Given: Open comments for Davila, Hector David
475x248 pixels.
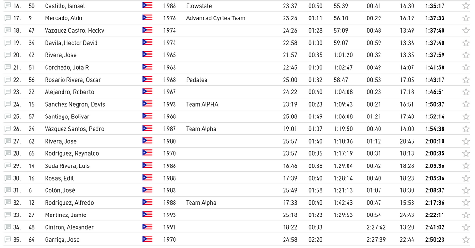Looking at the screenshot, I should click(7, 43).
